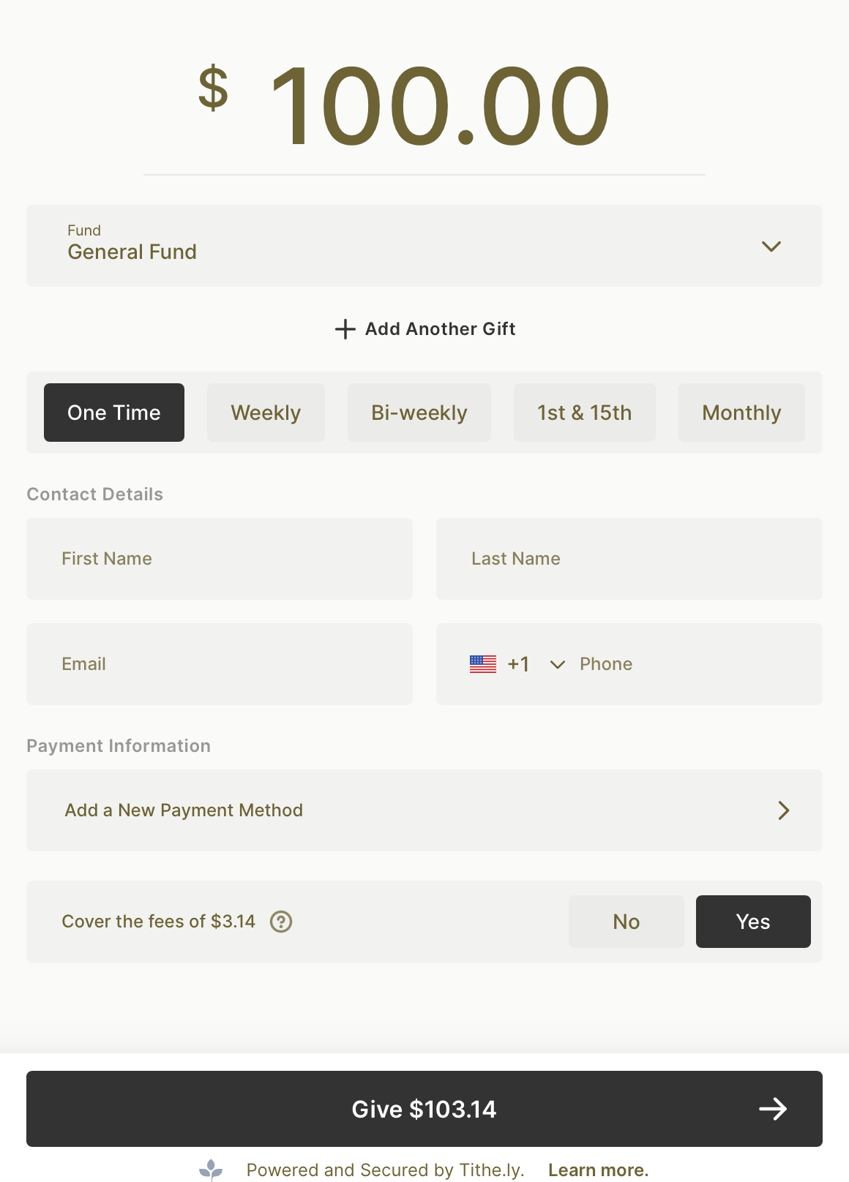Screen dimensions: 849x1182
Task: Click the arrow icon on Give button
Action: (773, 1109)
